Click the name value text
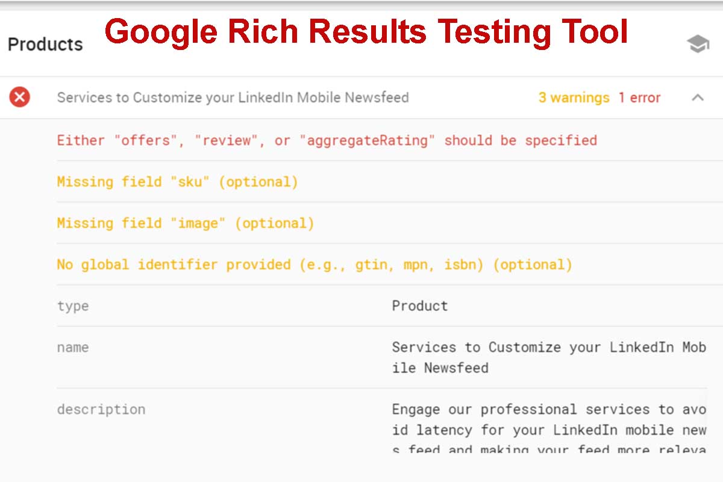This screenshot has height=482, width=723. [x=548, y=357]
